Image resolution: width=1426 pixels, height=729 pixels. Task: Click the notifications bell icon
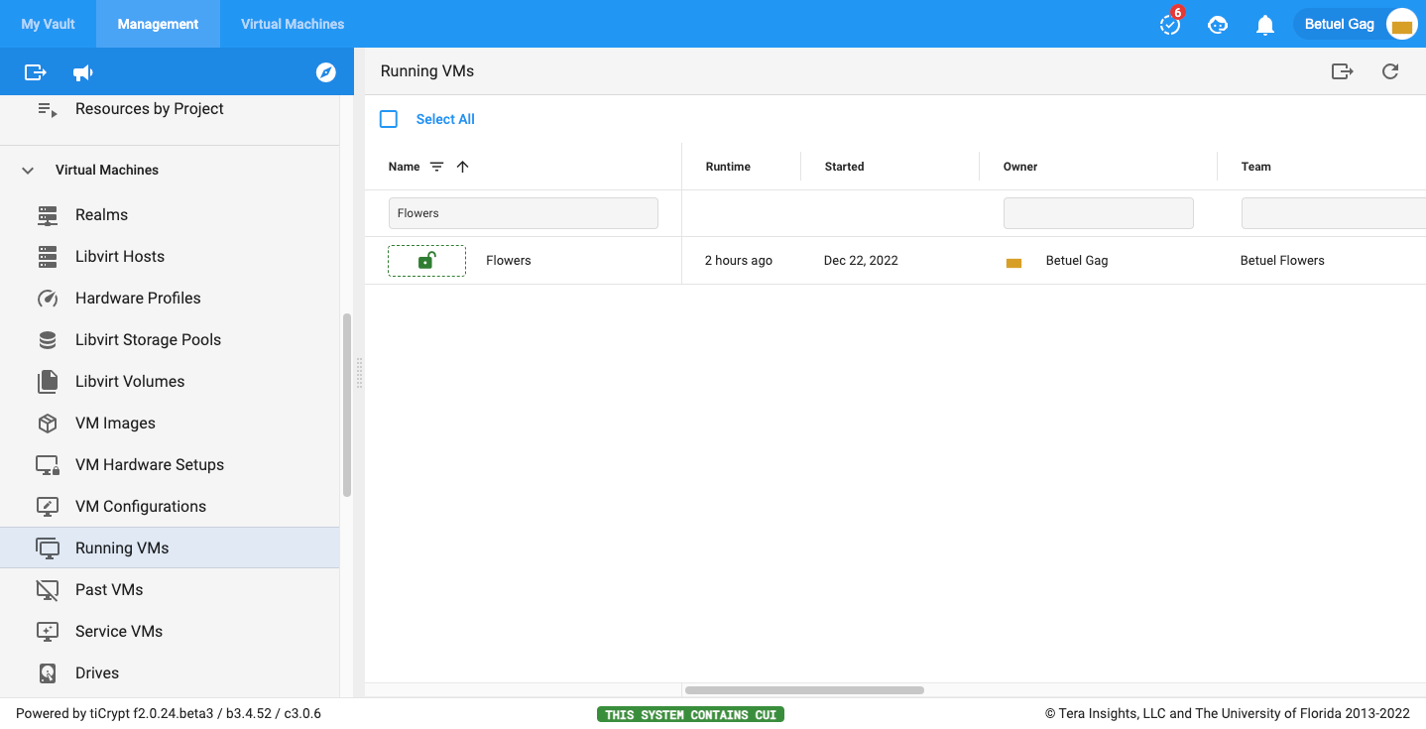pos(1264,25)
